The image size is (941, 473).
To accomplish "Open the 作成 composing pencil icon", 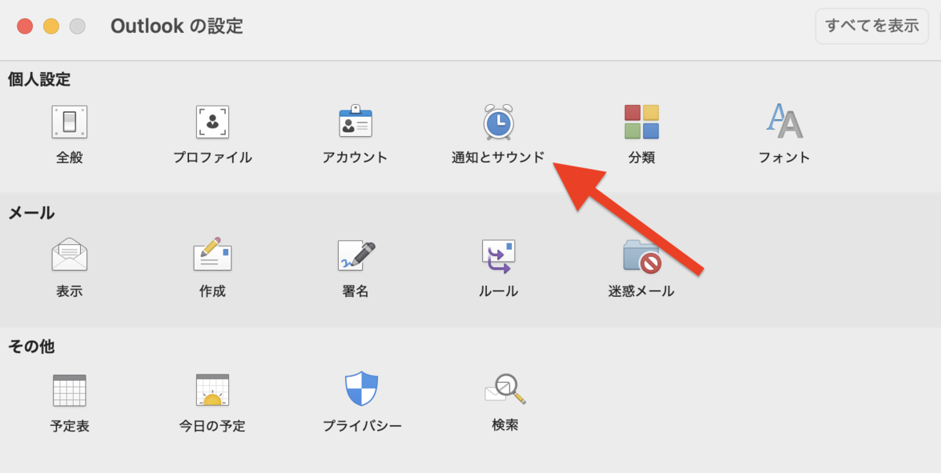I will [x=213, y=255].
